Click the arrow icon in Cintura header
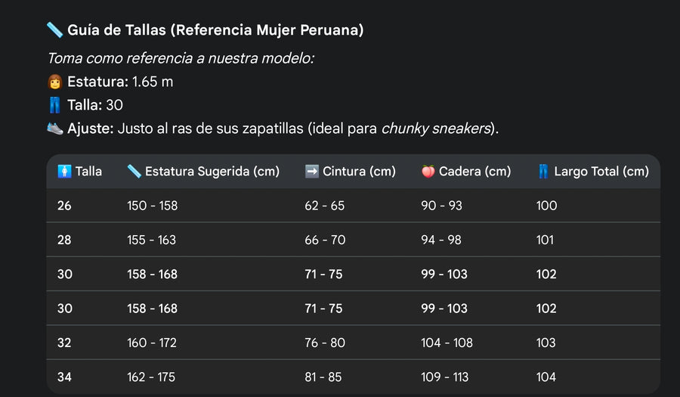The height and width of the screenshot is (397, 680). [311, 172]
